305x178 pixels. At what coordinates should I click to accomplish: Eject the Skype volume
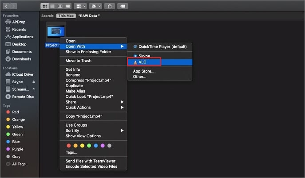click(x=33, y=82)
